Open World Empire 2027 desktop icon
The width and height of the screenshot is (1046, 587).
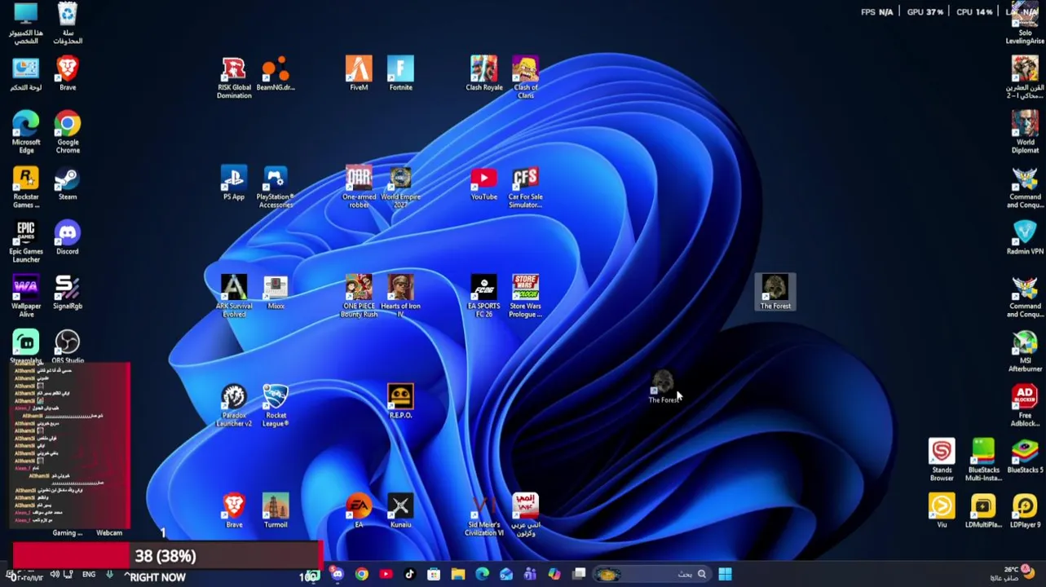(400, 188)
